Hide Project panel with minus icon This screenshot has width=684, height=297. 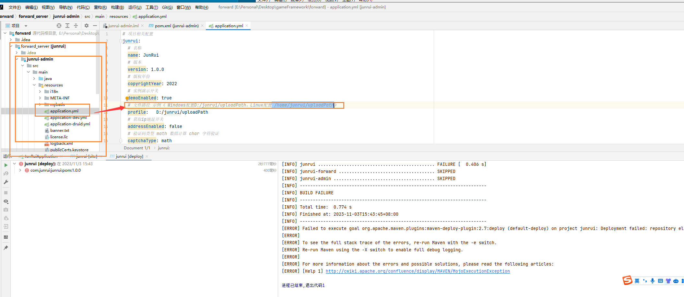click(x=95, y=26)
